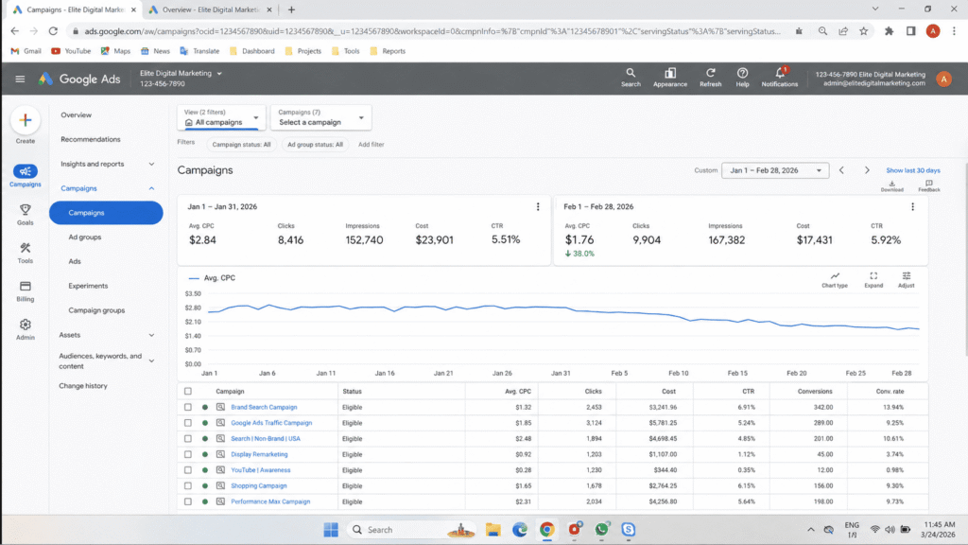This screenshot has height=545, width=968.
Task: Open WhatsApp from the taskbar
Action: (601, 529)
